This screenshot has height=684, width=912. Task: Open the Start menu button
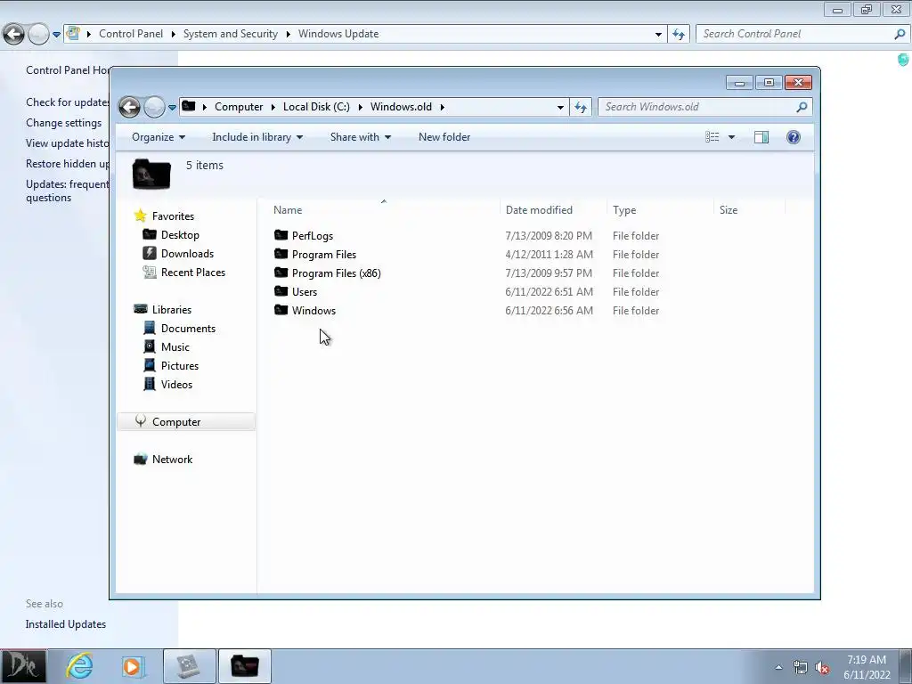tap(22, 666)
